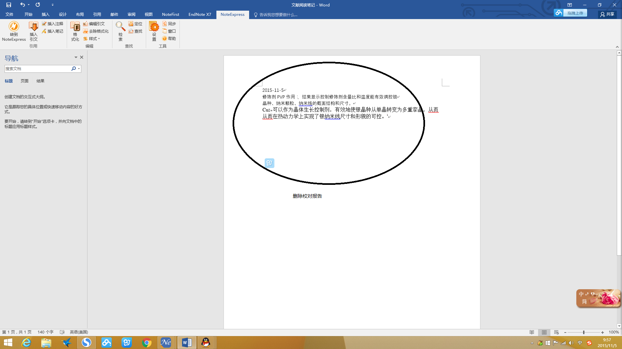Click the Delete Proofreading Report (删除校对报告) text

307,196
